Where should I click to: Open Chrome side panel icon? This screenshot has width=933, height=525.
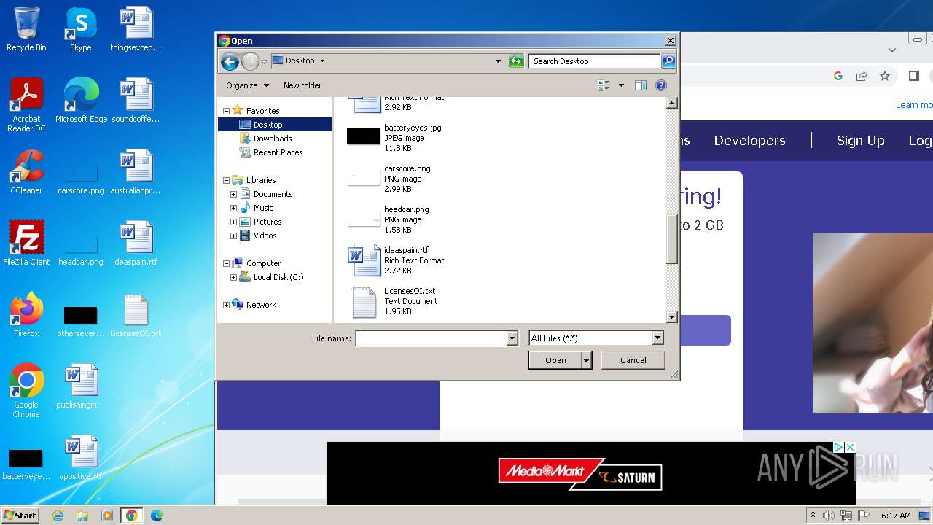tap(914, 76)
